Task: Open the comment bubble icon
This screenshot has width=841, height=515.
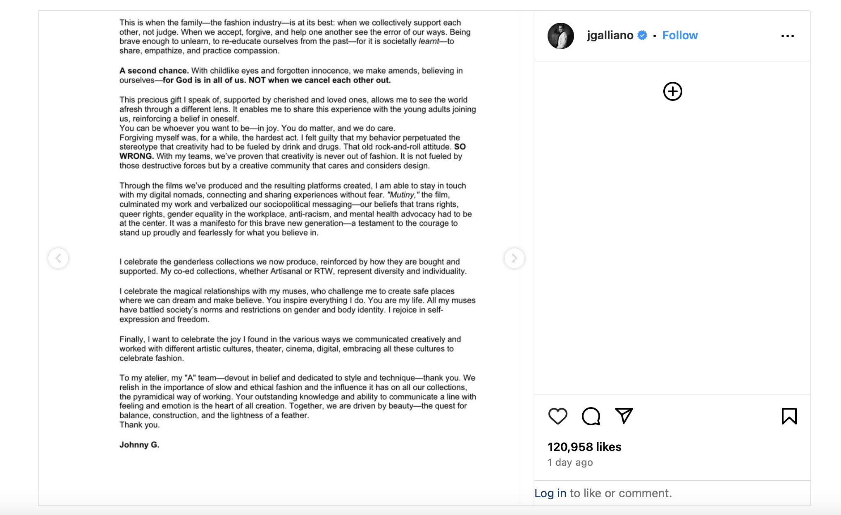Action: coord(591,416)
